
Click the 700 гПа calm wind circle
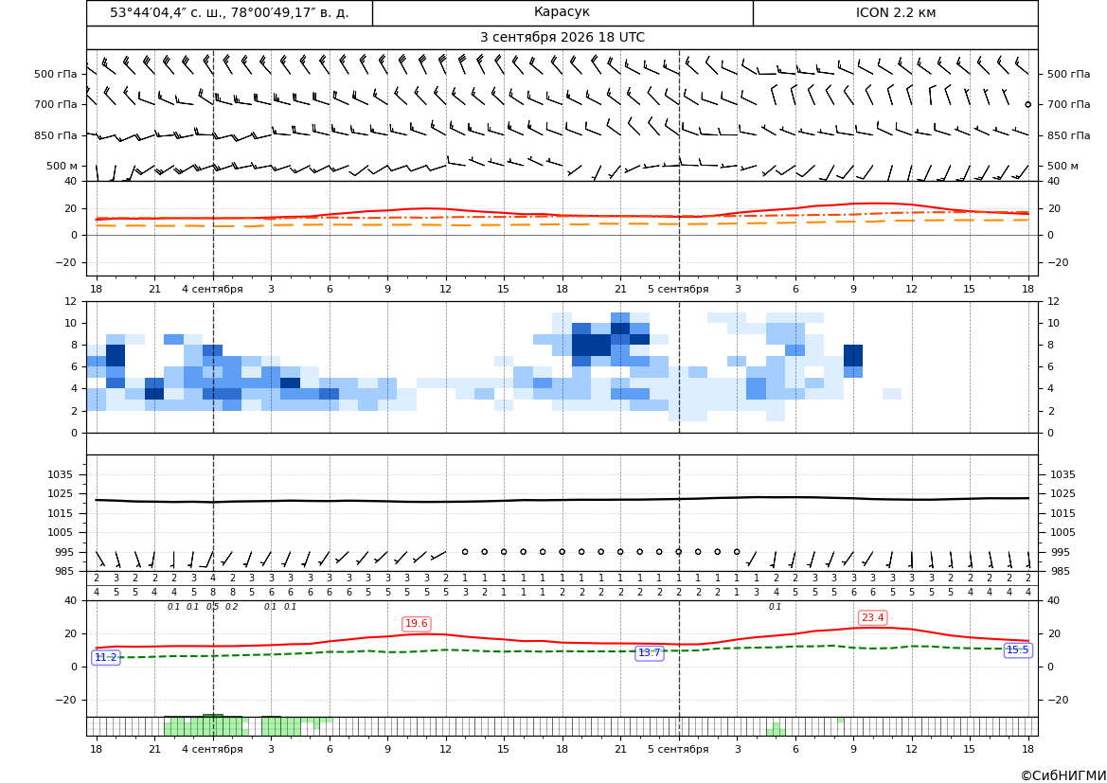point(1028,104)
